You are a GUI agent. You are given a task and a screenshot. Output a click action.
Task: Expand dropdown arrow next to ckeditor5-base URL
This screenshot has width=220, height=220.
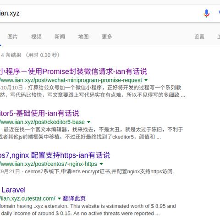point(88,122)
